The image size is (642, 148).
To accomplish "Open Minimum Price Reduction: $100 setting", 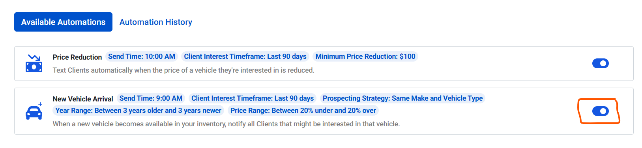I will (365, 56).
